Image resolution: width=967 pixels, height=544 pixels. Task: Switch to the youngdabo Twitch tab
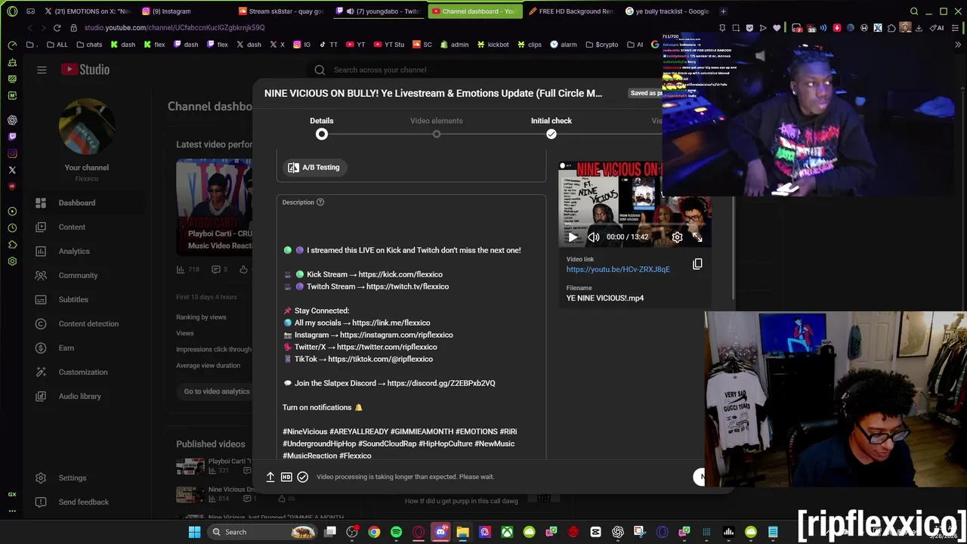pos(378,11)
